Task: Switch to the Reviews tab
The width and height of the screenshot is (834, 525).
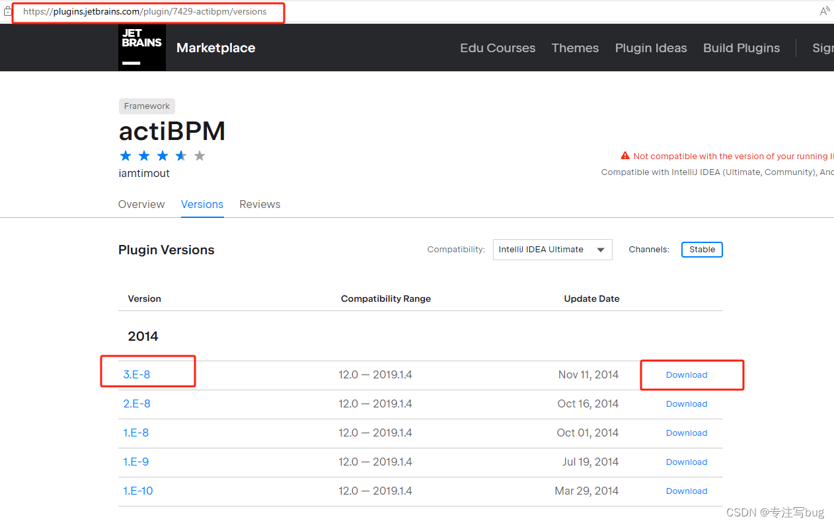Action: click(x=260, y=204)
